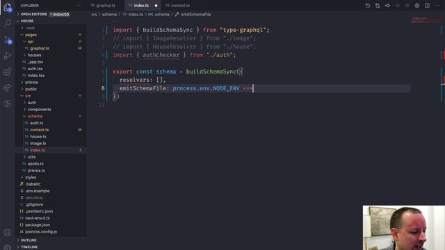
Task: Click the minimap code preview
Action: 426,20
